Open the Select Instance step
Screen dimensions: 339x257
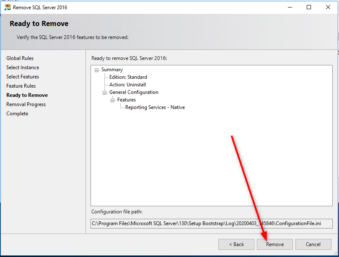coord(23,67)
